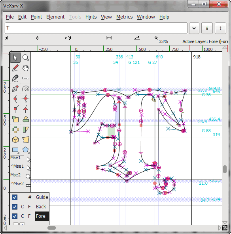Select the Rotate selection tool
Viewport: 231px width, 234px height.
(15, 129)
